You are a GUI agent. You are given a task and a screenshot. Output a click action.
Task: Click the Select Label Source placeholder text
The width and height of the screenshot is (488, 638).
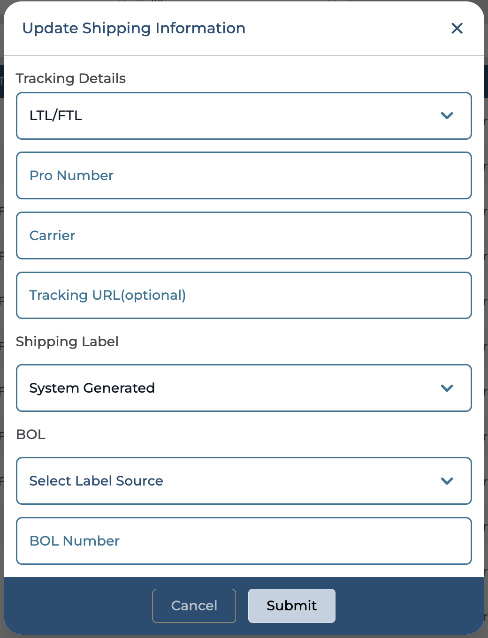[x=96, y=481]
